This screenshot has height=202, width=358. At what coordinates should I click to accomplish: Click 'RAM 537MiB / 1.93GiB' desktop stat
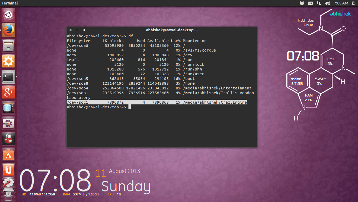click(x=81, y=194)
